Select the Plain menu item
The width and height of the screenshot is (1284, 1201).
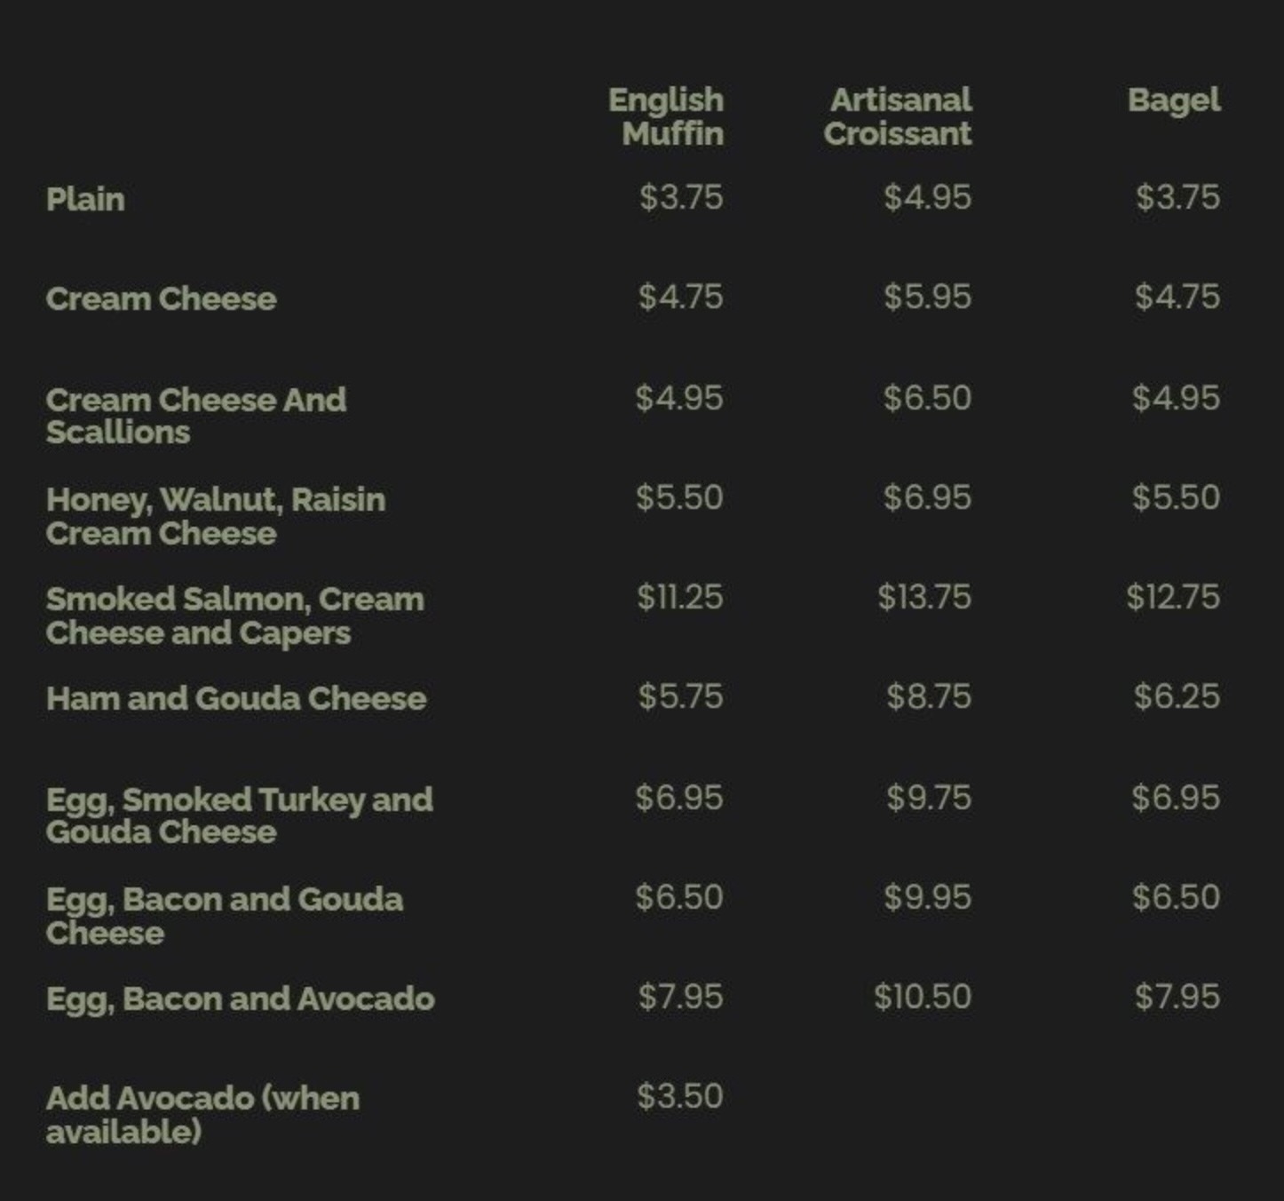click(85, 199)
